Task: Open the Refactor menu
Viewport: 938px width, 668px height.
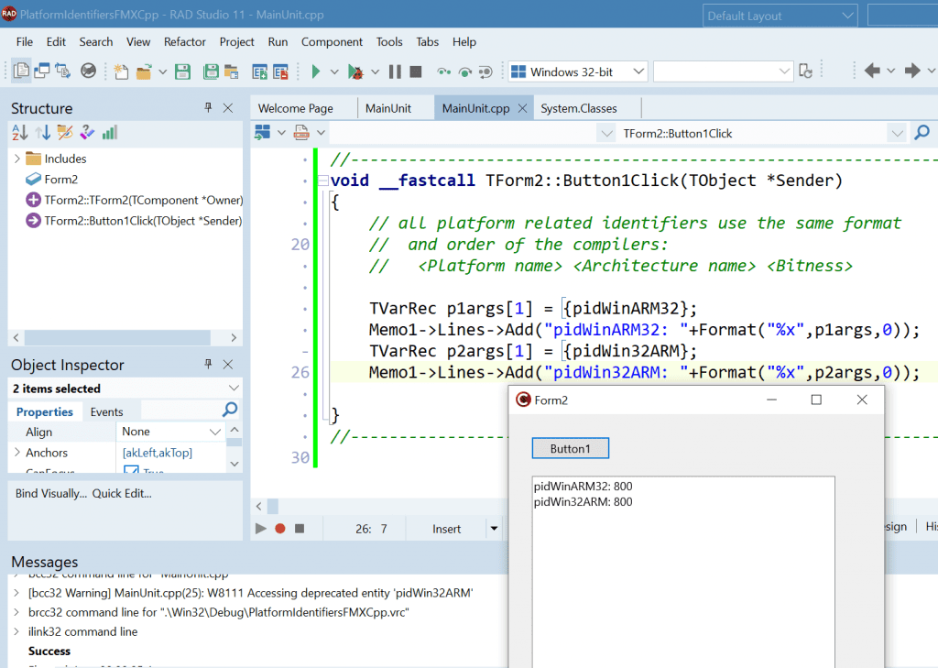Action: pyautogui.click(x=185, y=42)
